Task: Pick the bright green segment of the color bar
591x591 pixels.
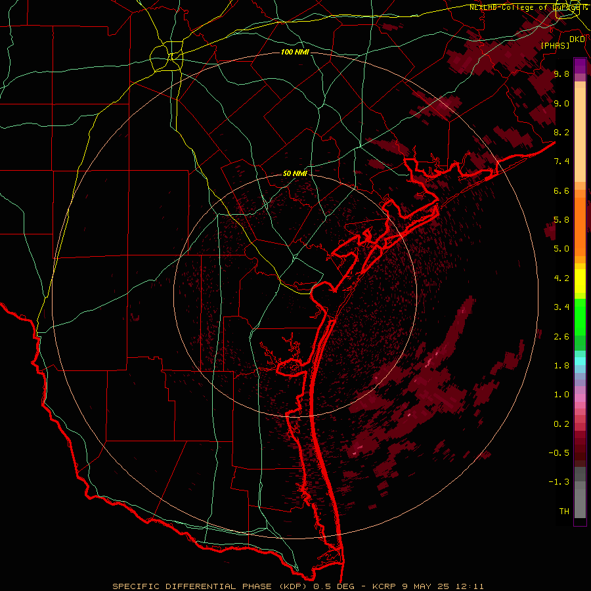Action: click(x=580, y=317)
